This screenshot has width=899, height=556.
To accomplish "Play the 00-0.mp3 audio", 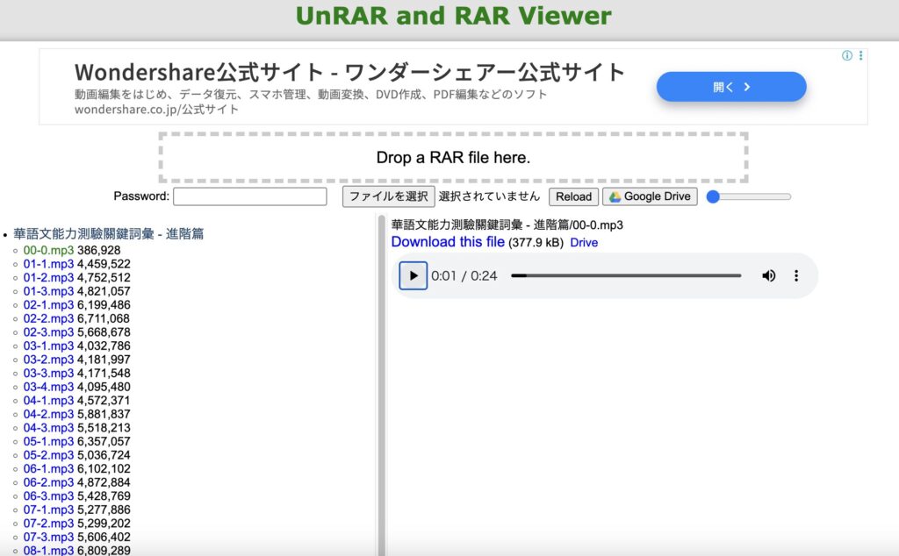I will tap(414, 275).
